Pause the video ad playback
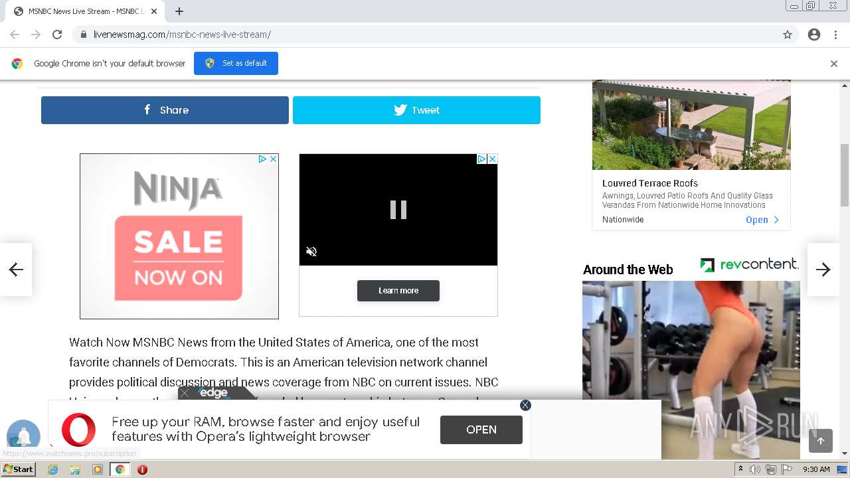The image size is (850, 478). [x=398, y=210]
